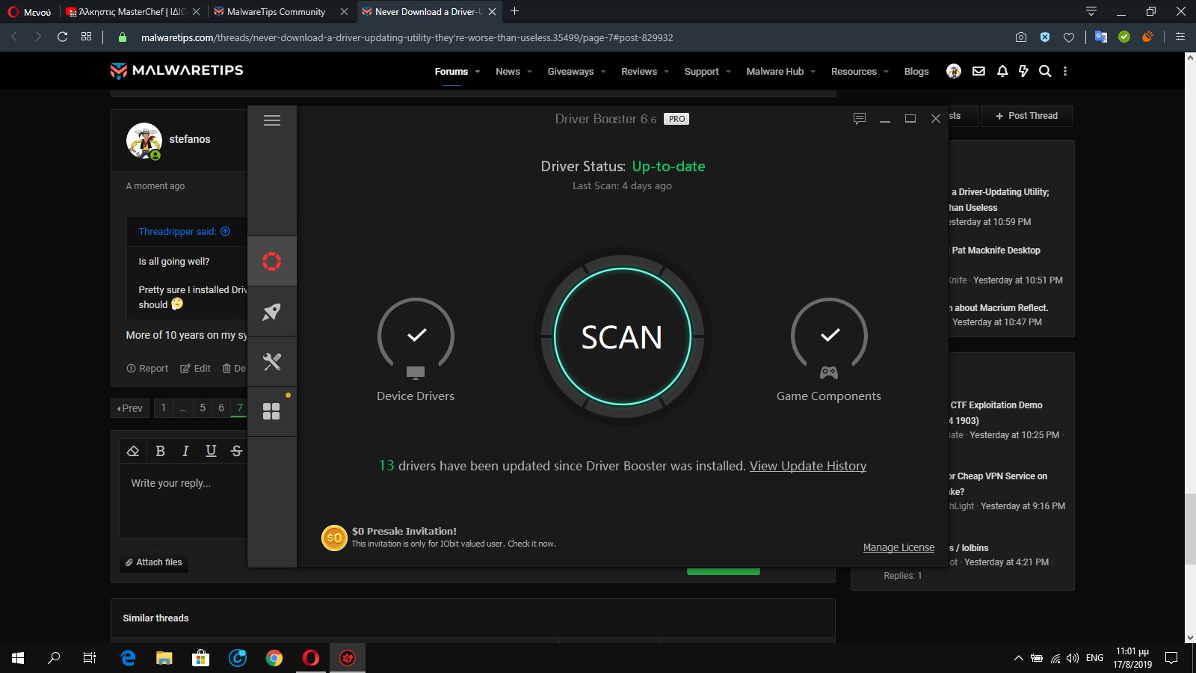Open Tools wrench icon in Driver Booster

click(271, 362)
